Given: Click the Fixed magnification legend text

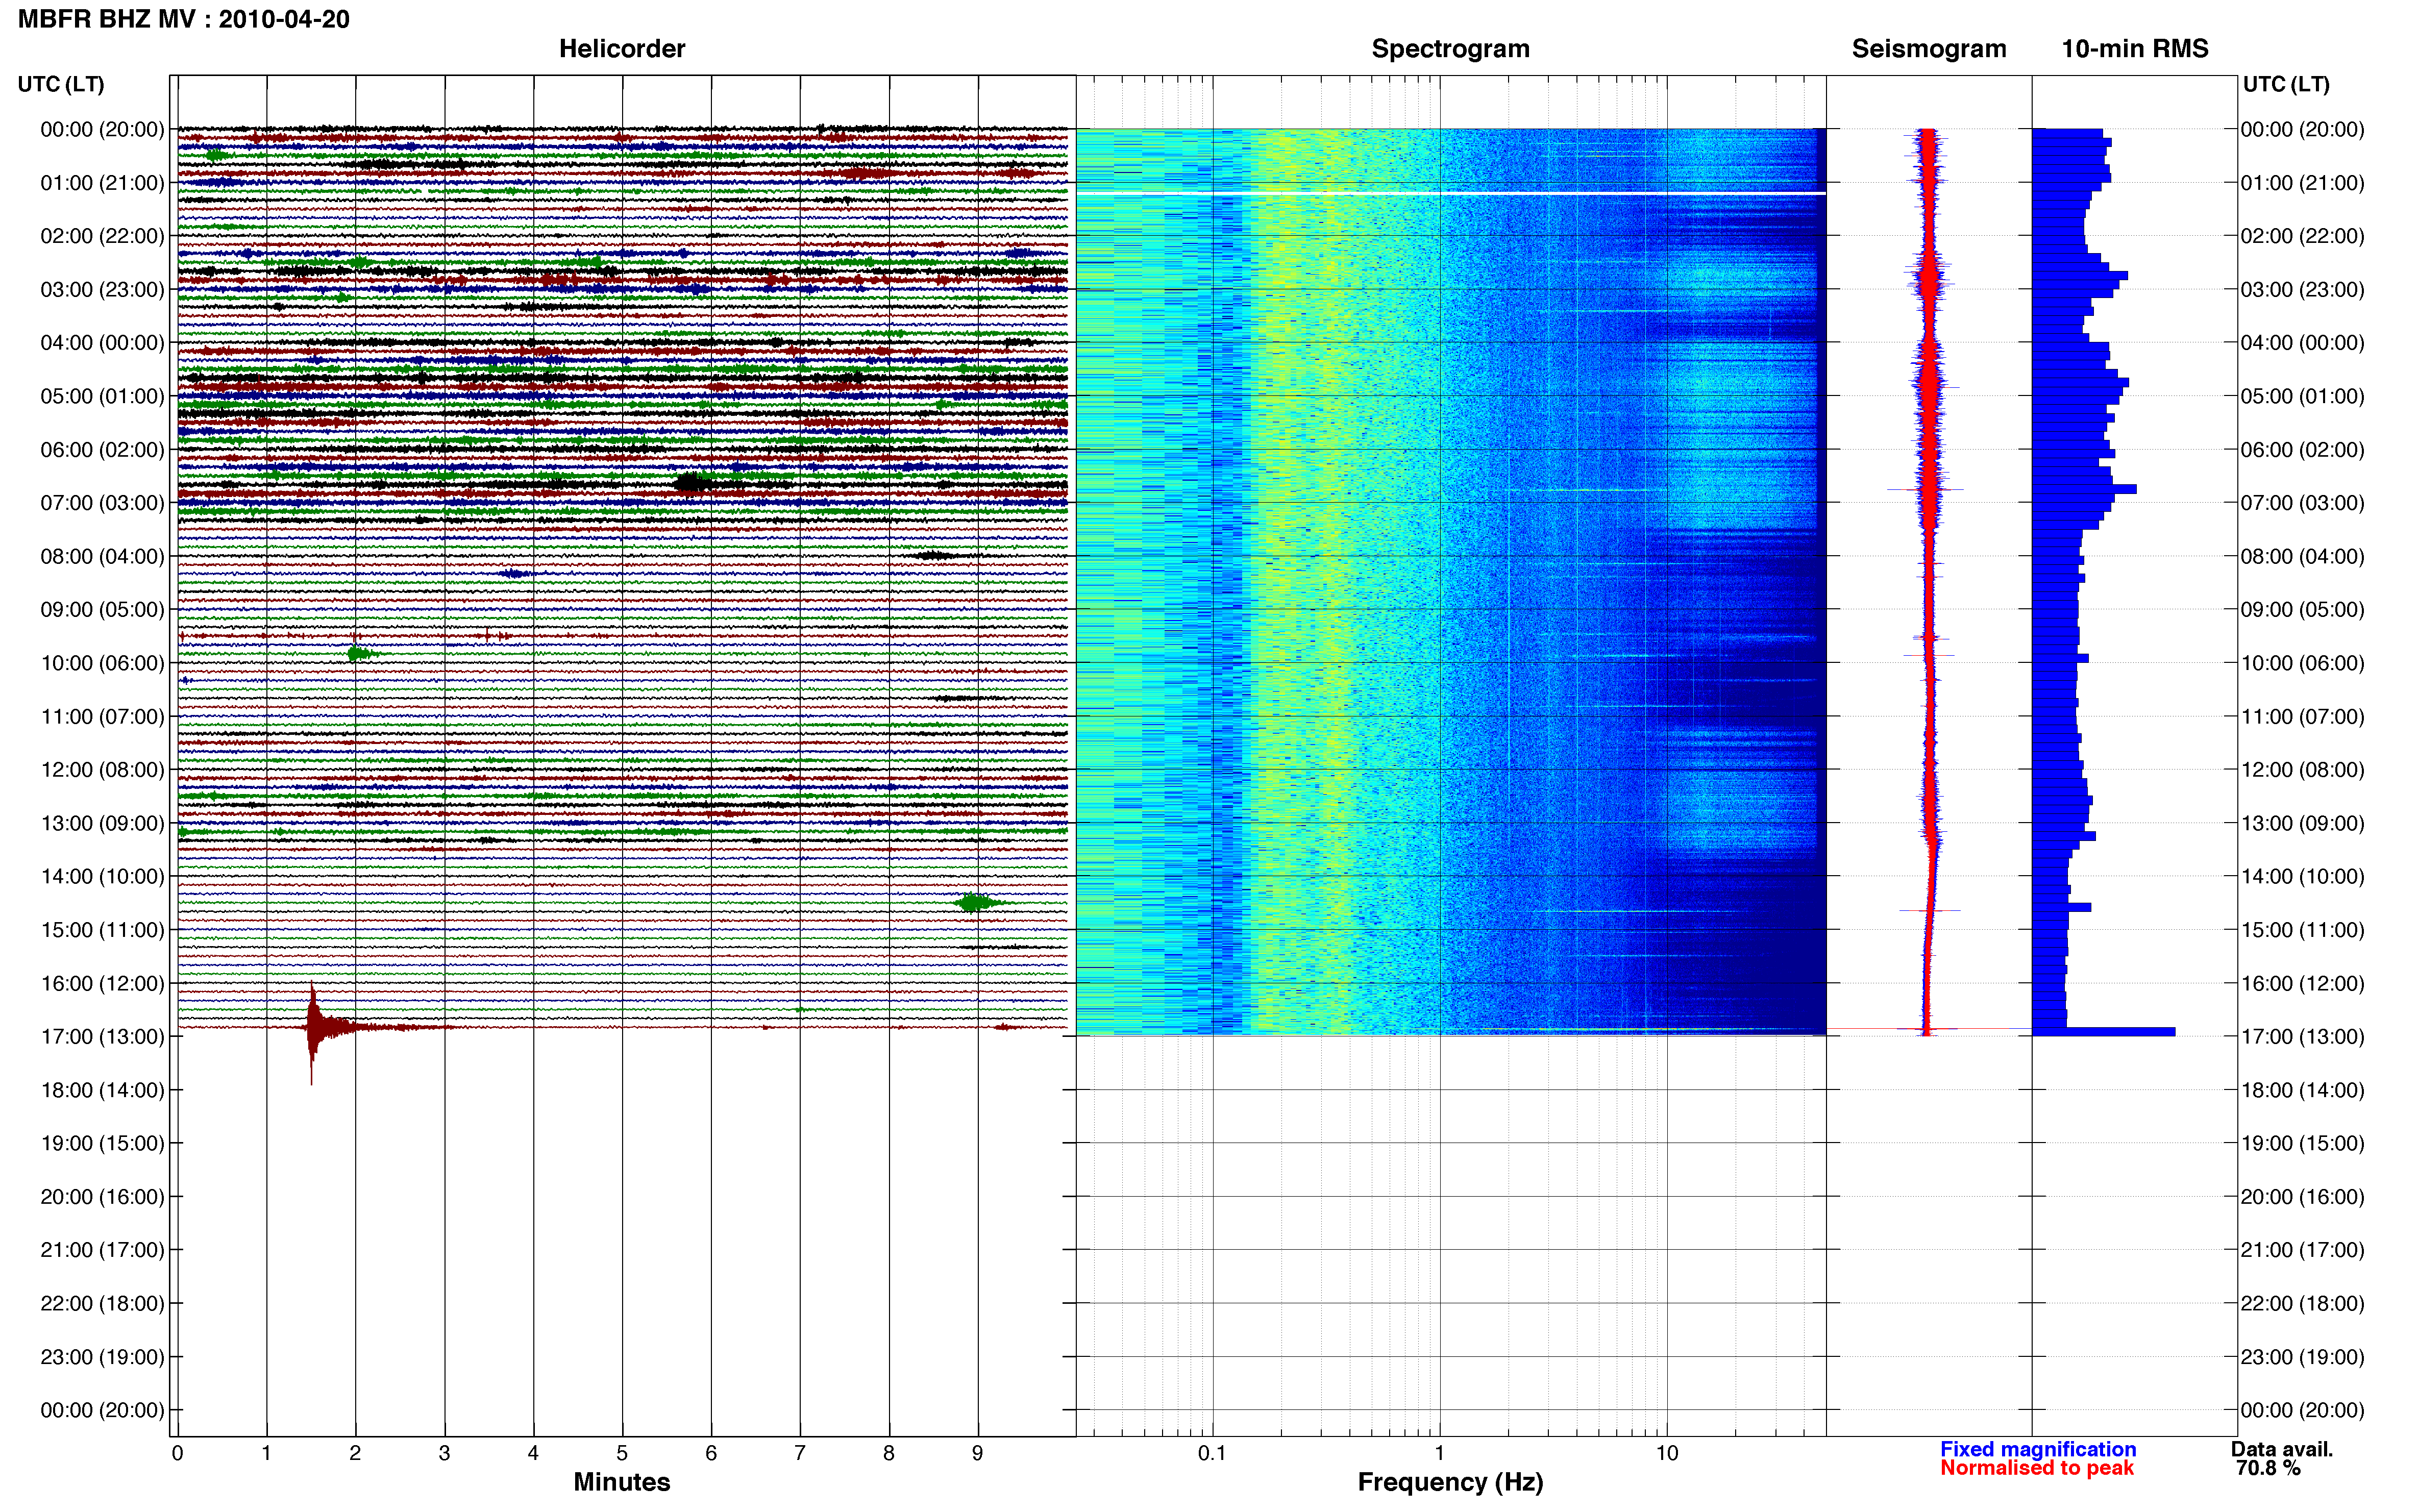Looking at the screenshot, I should tap(2038, 1449).
